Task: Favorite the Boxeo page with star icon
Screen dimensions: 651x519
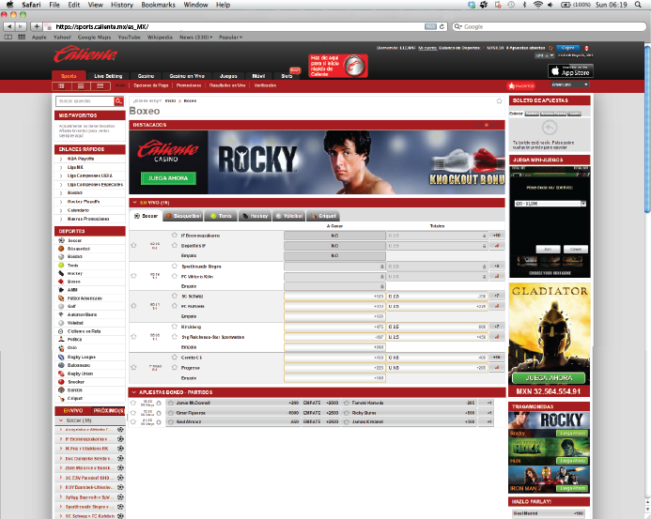Action: 500,100
